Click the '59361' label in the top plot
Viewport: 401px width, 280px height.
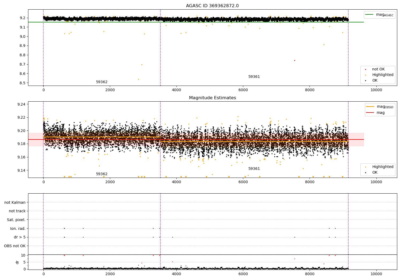(254, 77)
